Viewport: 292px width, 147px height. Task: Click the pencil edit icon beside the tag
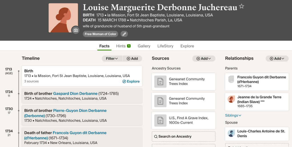pyautogui.click(x=124, y=34)
